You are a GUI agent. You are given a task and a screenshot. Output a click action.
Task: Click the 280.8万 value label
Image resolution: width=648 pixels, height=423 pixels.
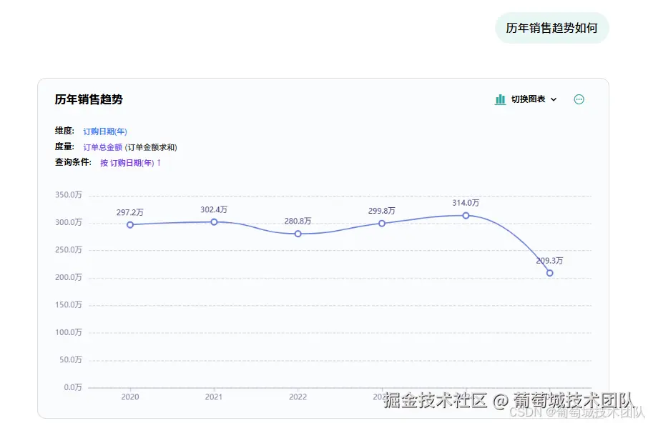(x=298, y=222)
